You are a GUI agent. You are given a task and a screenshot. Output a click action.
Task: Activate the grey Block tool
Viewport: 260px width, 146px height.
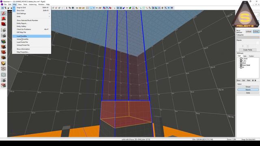[x=4, y=36]
